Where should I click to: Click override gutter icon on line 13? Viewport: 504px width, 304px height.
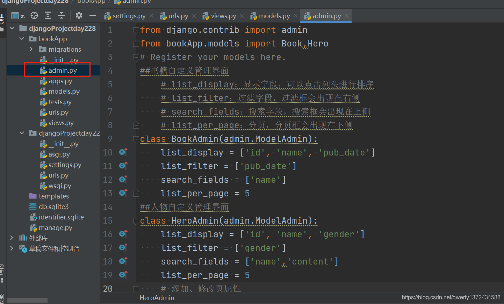click(x=123, y=193)
